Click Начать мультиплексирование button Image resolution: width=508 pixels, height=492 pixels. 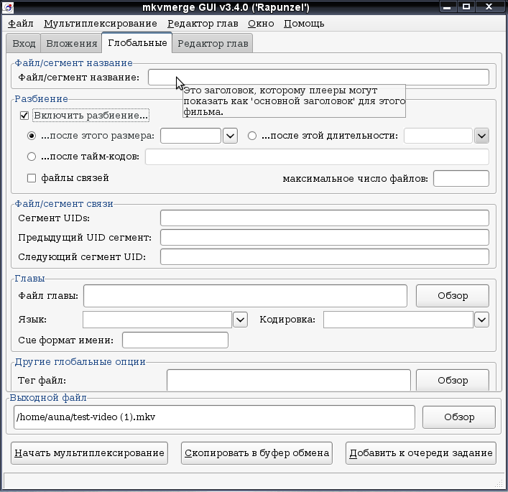(x=89, y=453)
